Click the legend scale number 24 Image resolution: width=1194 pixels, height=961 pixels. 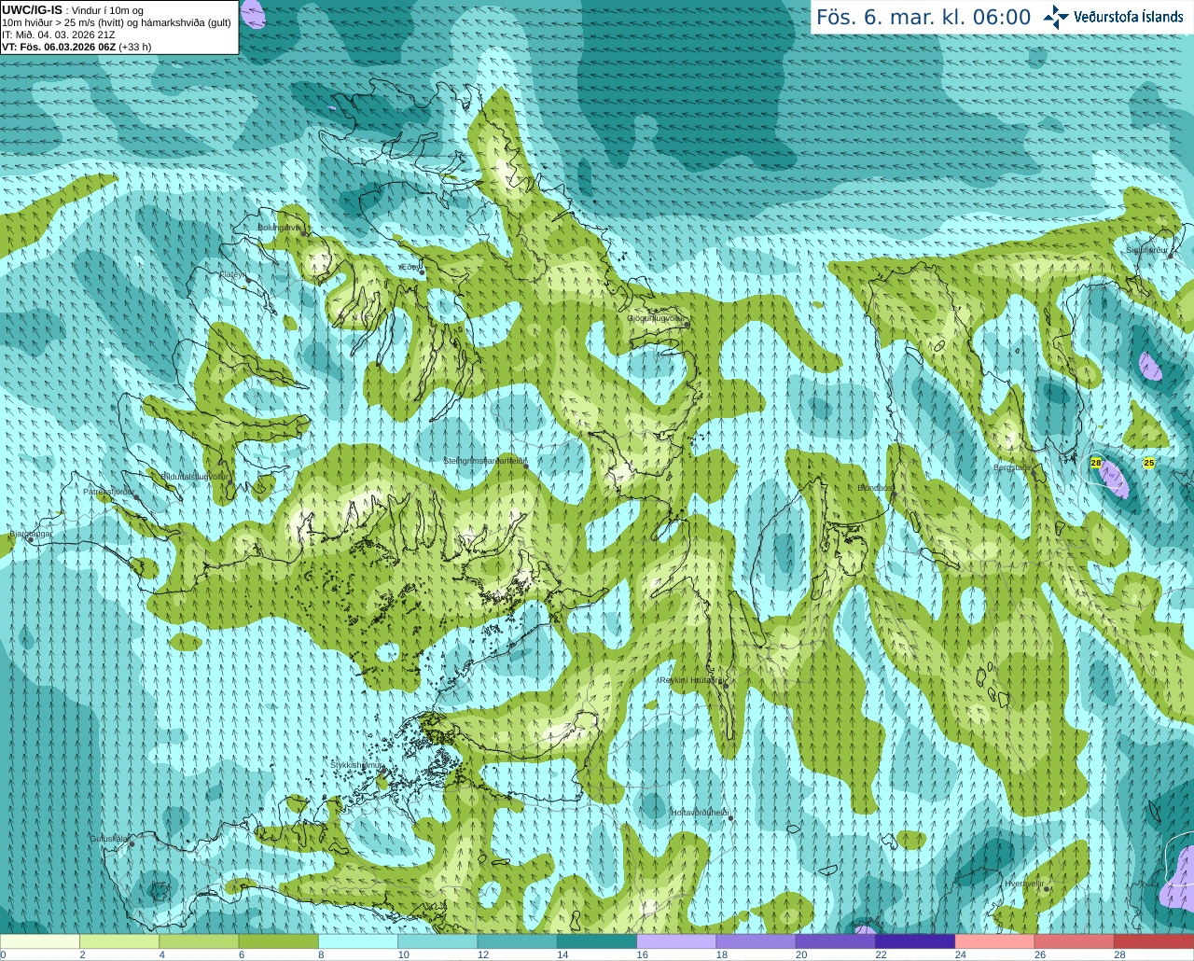point(961,954)
